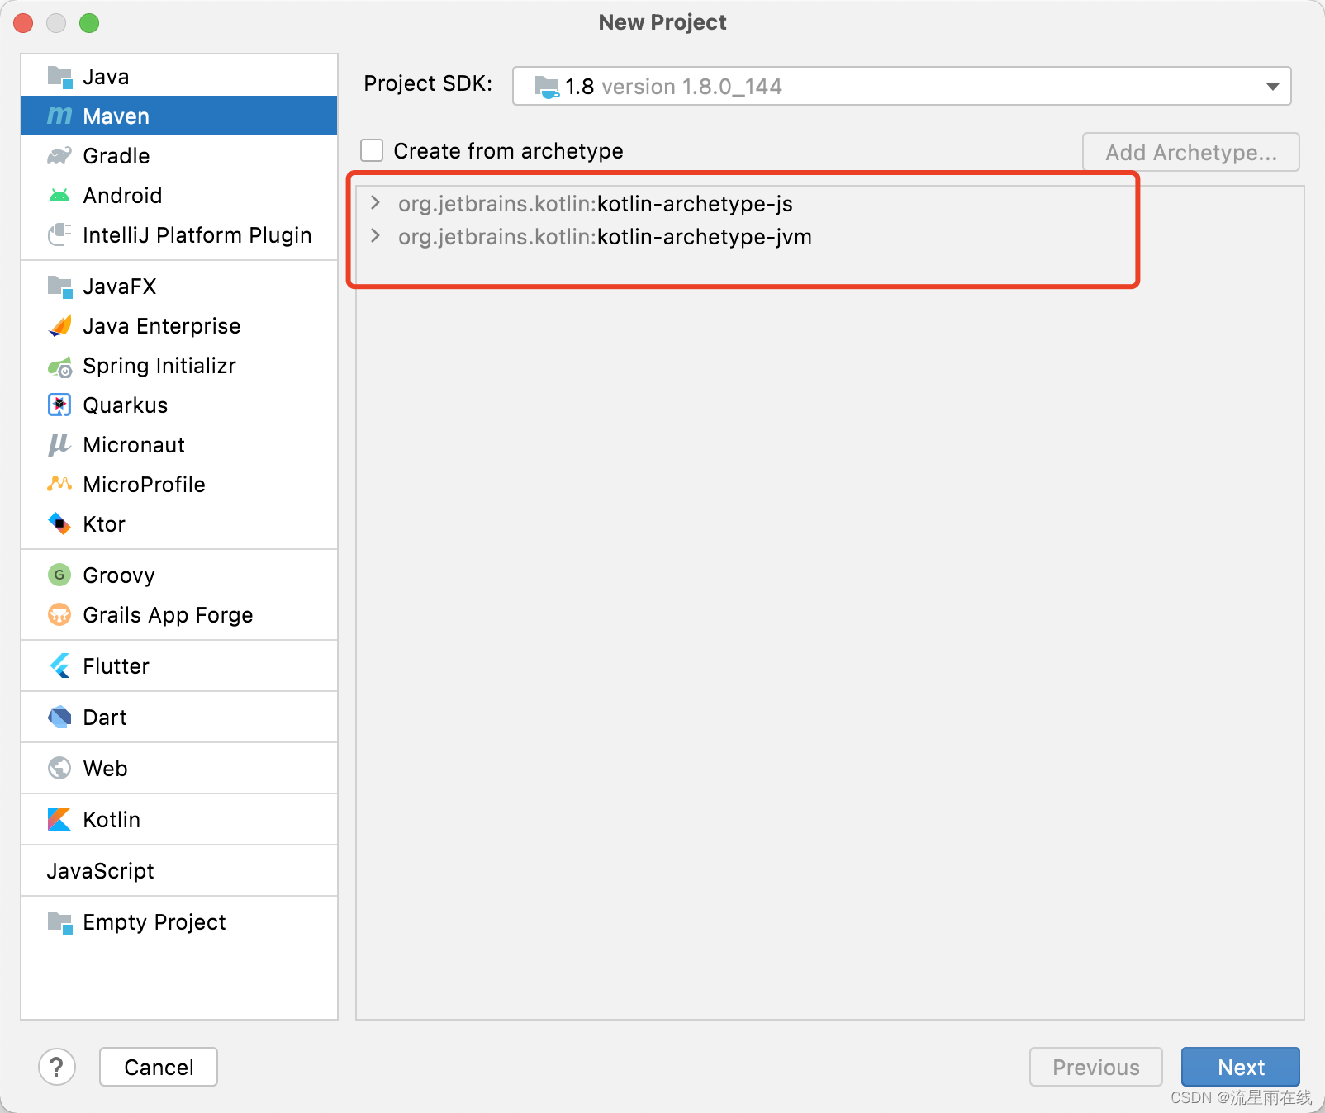Select Android label in list
Screen dimensions: 1325x1113
122,196
